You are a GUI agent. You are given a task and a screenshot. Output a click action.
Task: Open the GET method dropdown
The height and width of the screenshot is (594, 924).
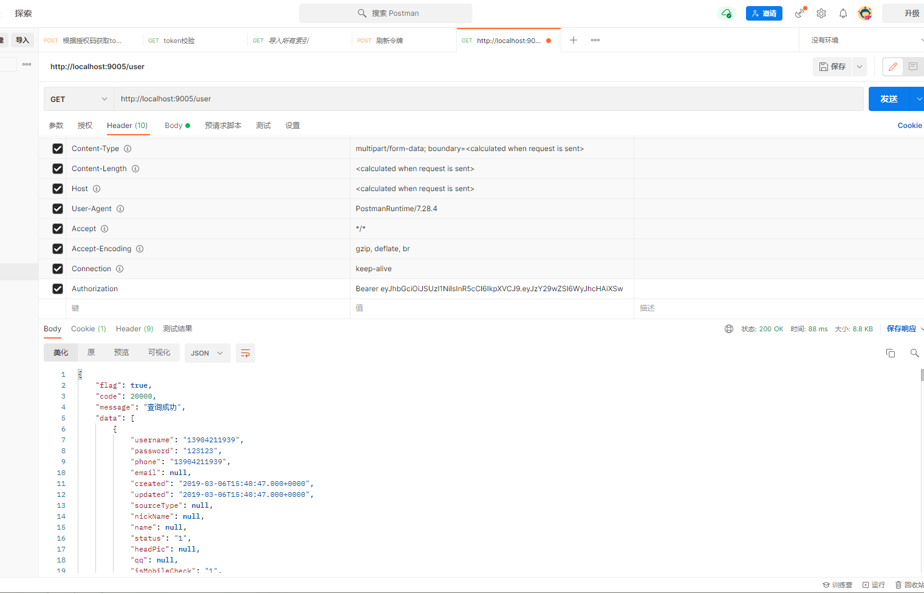click(78, 99)
